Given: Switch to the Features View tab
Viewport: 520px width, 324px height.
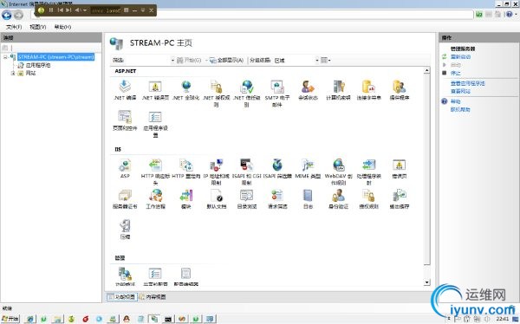Looking at the screenshot, I should click(x=121, y=297).
